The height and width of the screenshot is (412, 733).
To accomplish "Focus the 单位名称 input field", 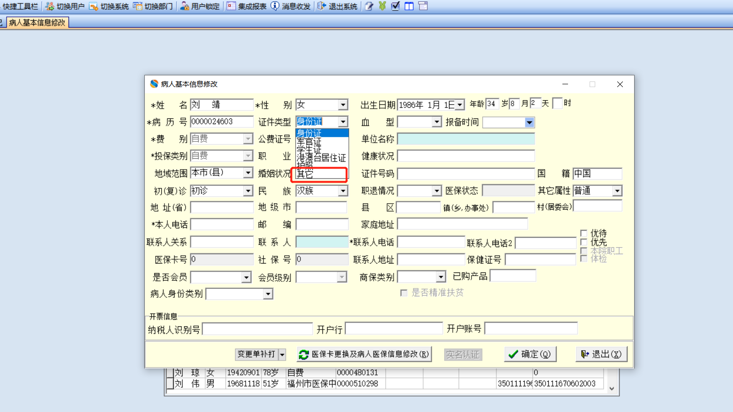I will pos(466,139).
